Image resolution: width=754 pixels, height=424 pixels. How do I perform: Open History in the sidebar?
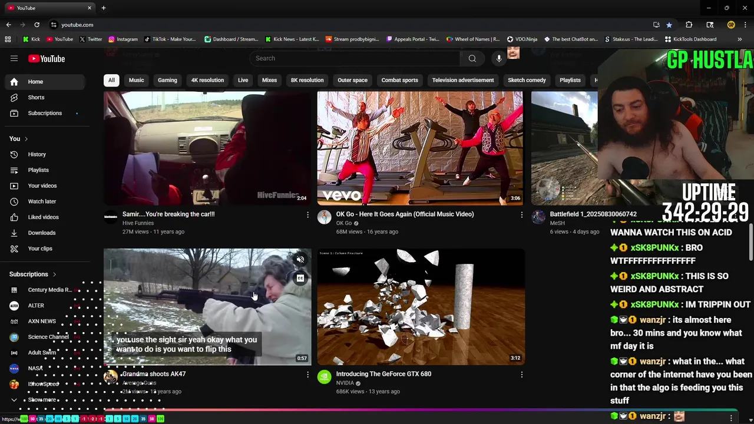45,154
